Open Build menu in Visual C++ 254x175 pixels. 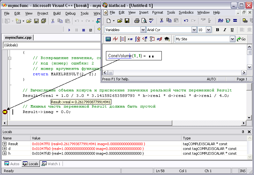click(x=57, y=13)
